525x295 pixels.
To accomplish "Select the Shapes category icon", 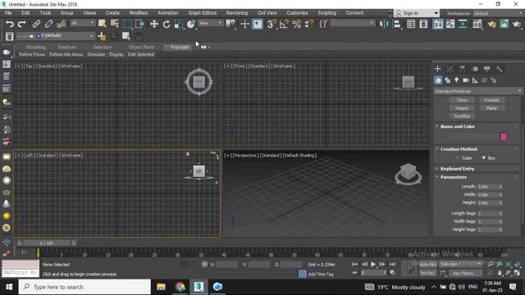I will pos(447,80).
